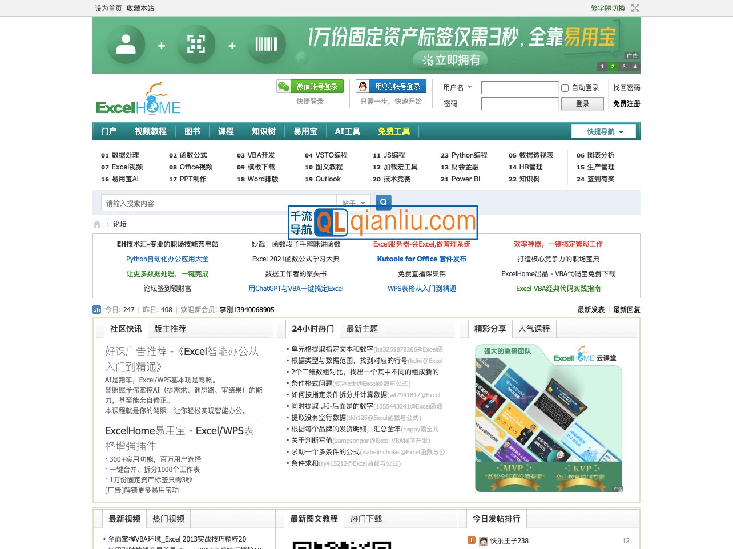The height and width of the screenshot is (549, 733).
Task: Click the ExcelHome logo
Action: 138,98
